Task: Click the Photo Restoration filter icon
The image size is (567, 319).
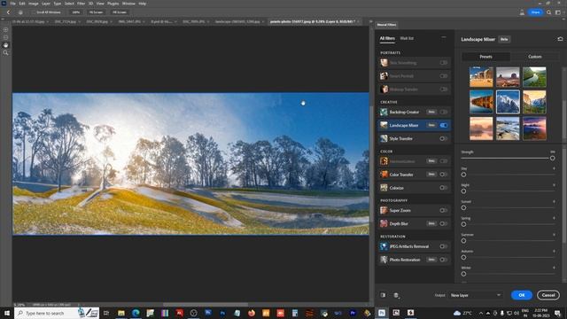Action: (x=384, y=260)
